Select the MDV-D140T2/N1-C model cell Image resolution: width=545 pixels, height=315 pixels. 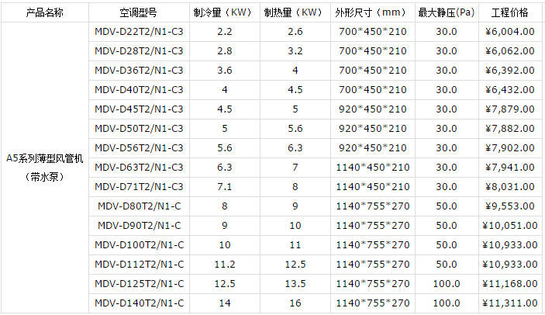click(139, 303)
